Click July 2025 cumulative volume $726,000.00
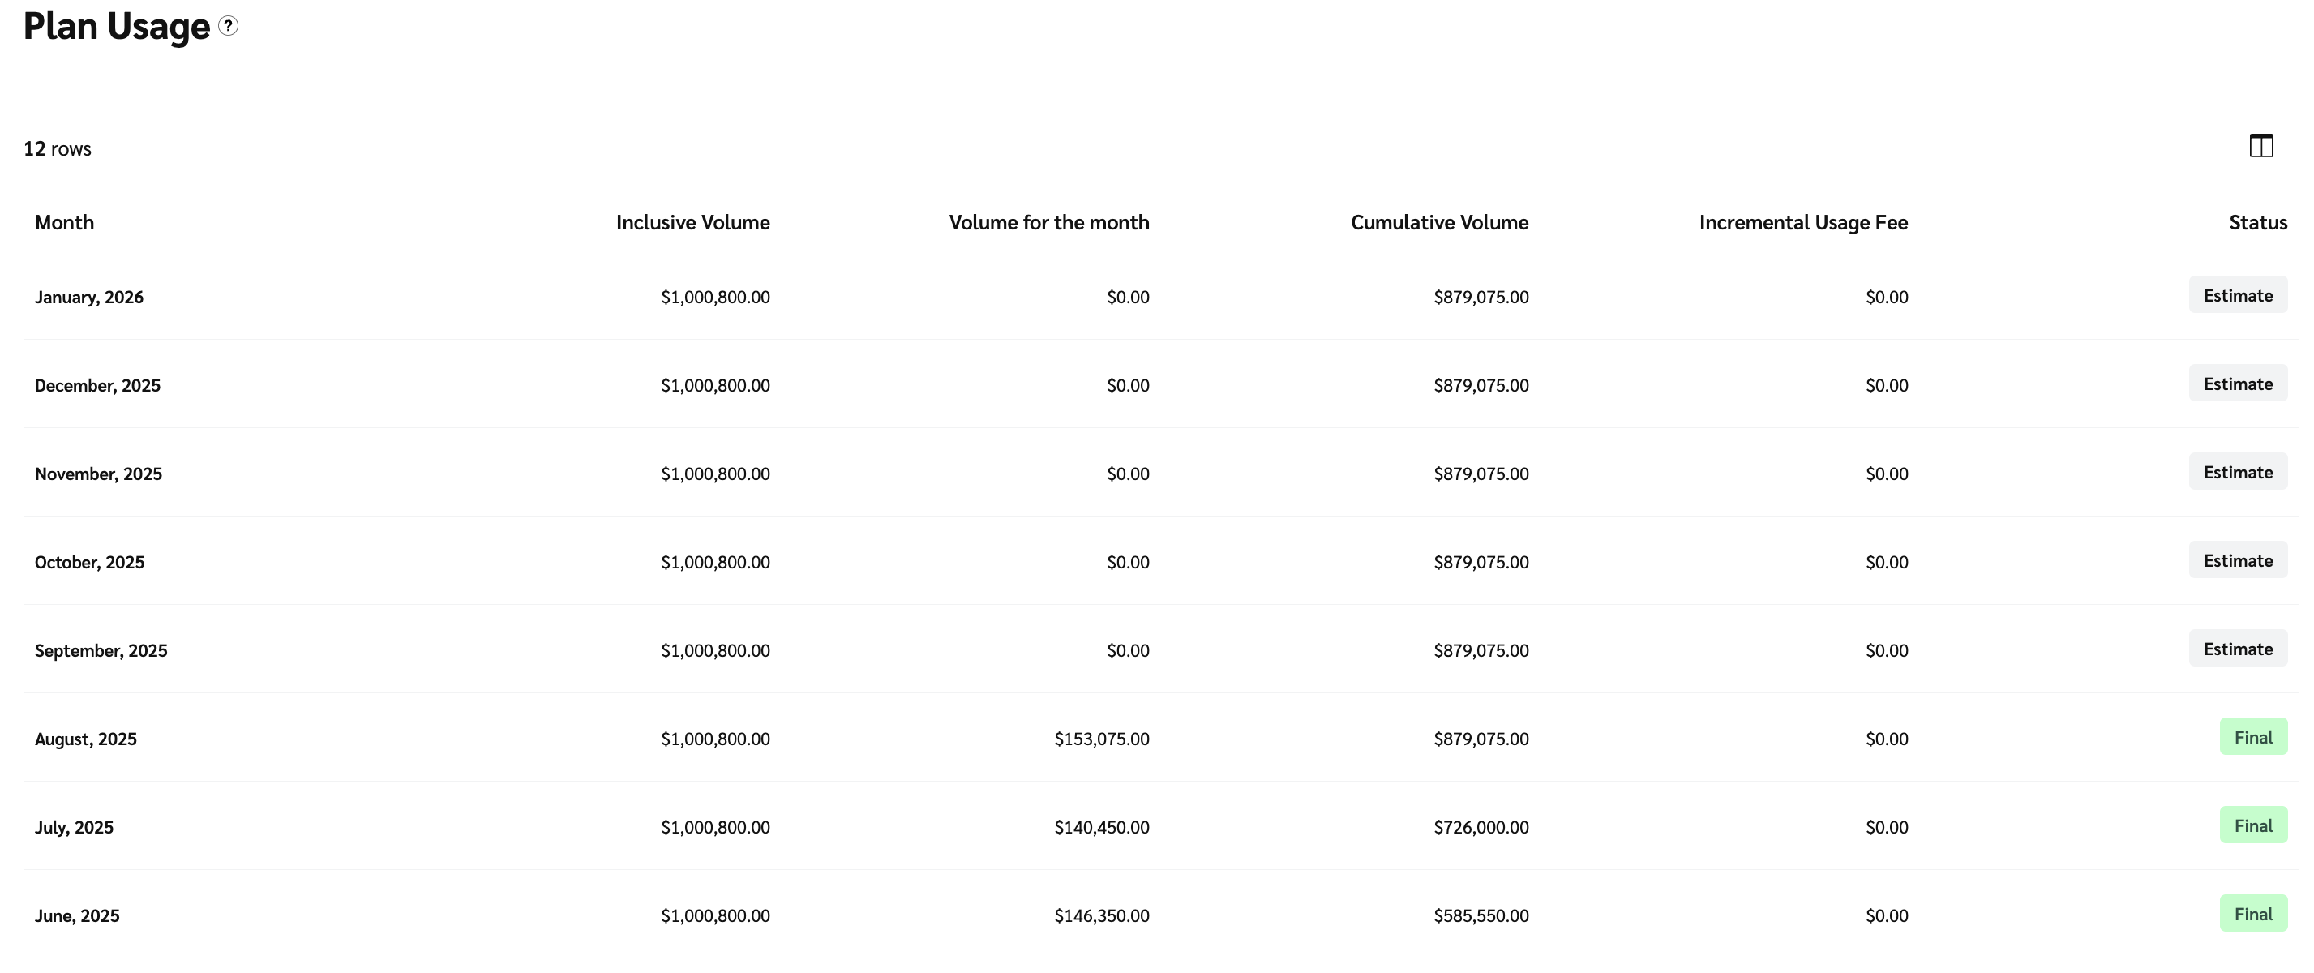2314x973 pixels. tap(1481, 826)
